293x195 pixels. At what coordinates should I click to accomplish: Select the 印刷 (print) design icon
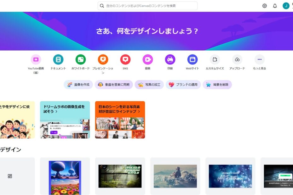[x=170, y=60]
